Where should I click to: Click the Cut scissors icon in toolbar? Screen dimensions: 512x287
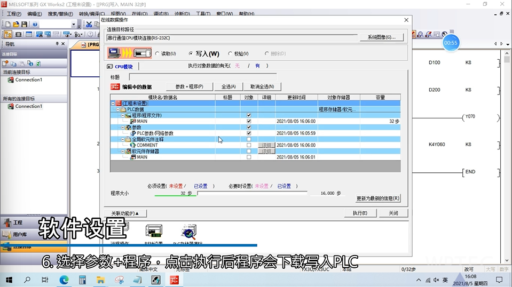[x=89, y=25]
